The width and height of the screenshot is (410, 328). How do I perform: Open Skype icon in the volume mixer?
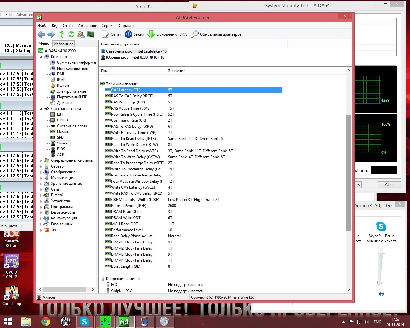(x=381, y=226)
